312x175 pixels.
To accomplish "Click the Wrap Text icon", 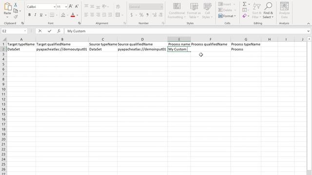I will 118,7.
